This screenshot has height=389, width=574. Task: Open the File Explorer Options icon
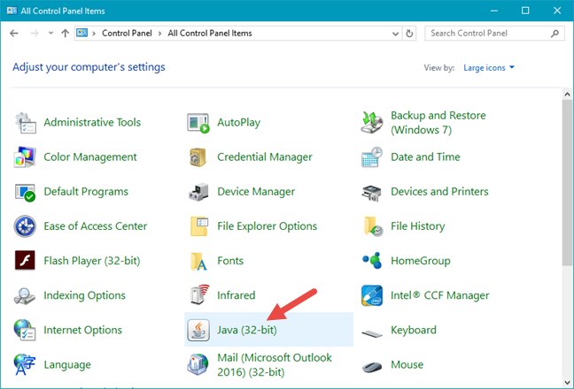coord(198,226)
